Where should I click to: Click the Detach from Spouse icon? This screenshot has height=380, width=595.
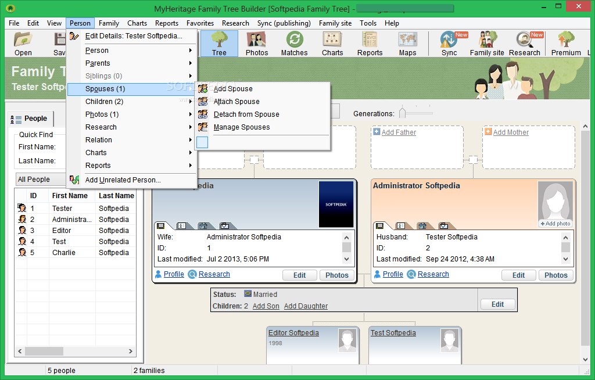pos(203,114)
